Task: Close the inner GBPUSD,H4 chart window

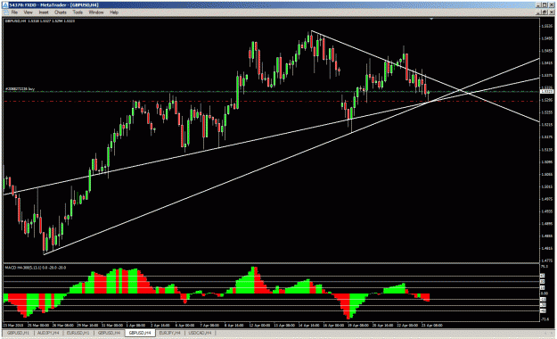Action: [x=552, y=12]
